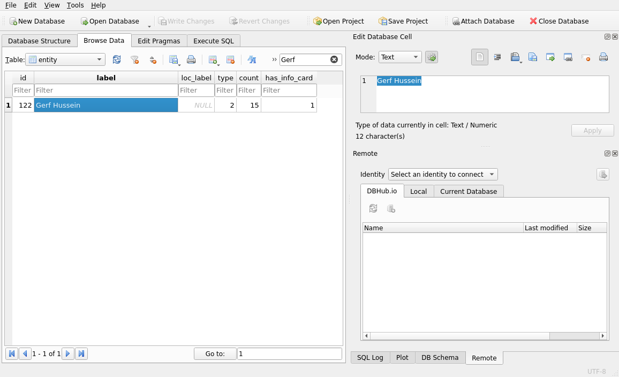Toggle automatic editor mode switching
619x377 pixels.
coord(432,57)
